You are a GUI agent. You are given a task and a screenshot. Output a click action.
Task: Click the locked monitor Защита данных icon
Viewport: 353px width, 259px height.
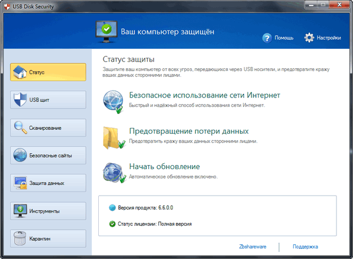click(20, 183)
